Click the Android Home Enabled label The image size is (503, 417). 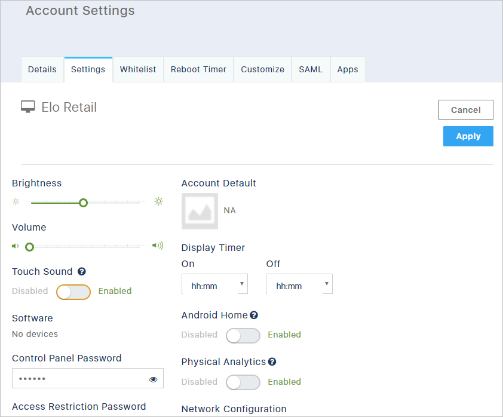(284, 335)
